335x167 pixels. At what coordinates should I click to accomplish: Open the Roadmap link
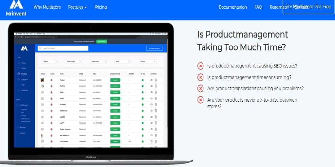pyautogui.click(x=278, y=7)
